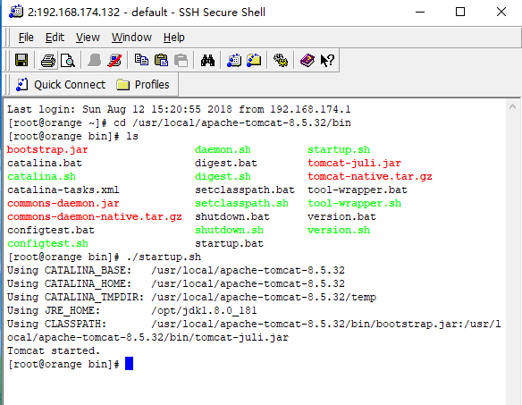Click the commons-daemon.jar entry

(63, 203)
